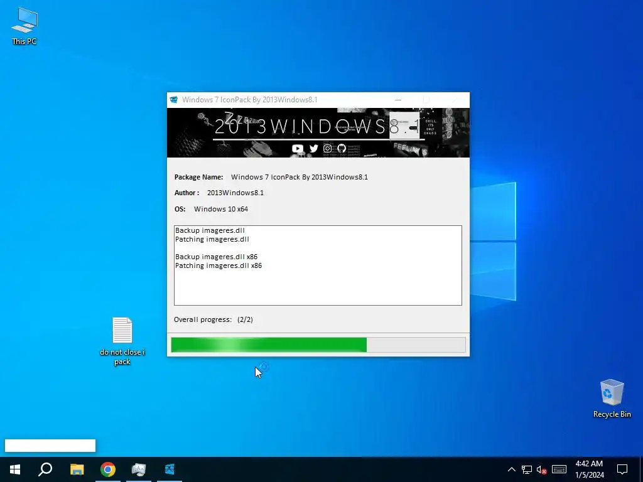Click the 'Overall progress: (2/2)' label
The height and width of the screenshot is (482, 643).
(x=213, y=319)
